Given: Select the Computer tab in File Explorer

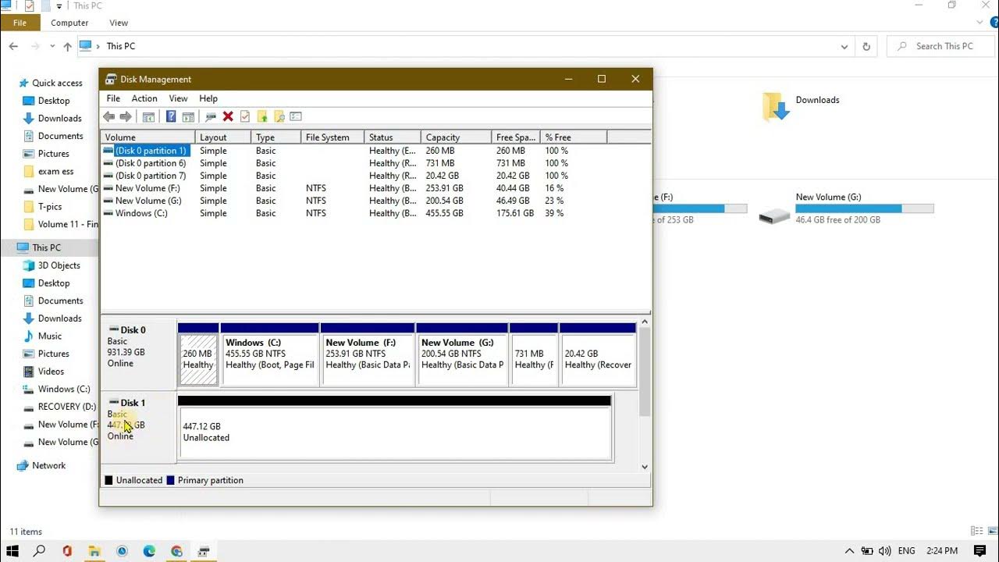Looking at the screenshot, I should point(69,23).
